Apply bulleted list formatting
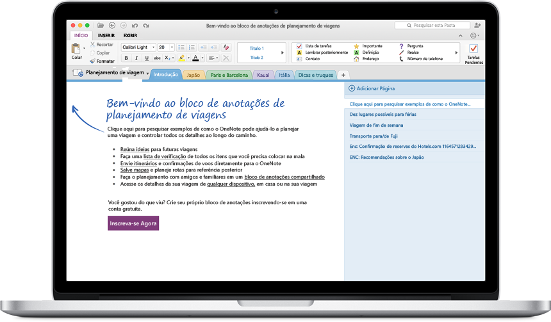Viewport: 551px width, 322px height. [181, 47]
